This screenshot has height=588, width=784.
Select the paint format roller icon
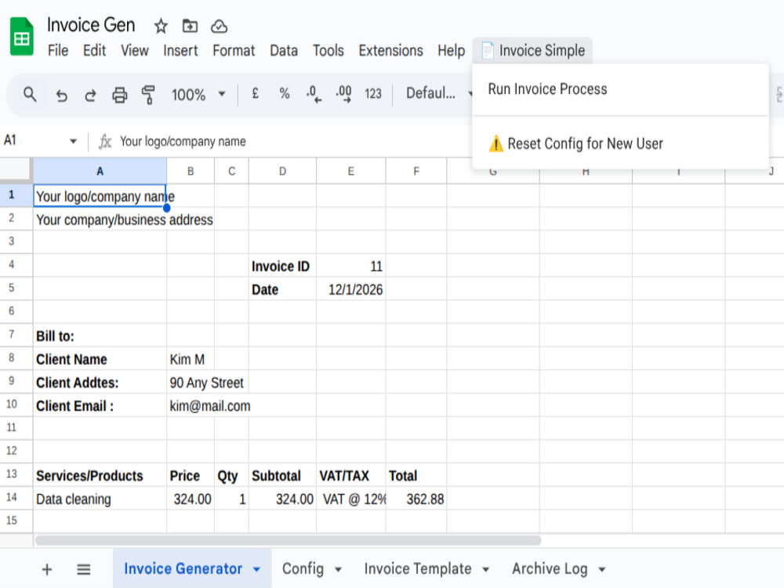click(x=148, y=95)
